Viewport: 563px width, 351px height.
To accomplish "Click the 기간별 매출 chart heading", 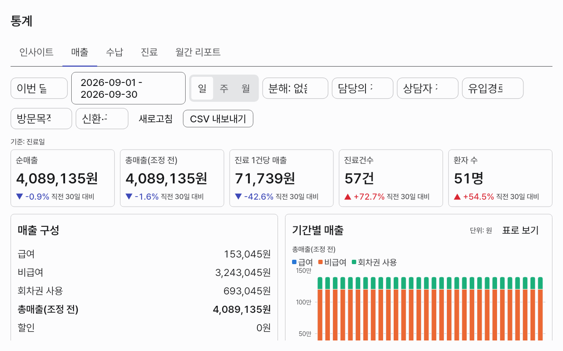I will pos(318,230).
